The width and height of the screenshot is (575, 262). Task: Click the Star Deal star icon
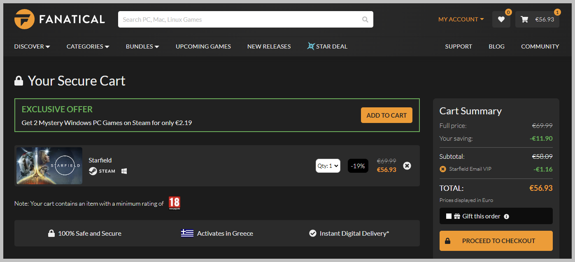pyautogui.click(x=311, y=46)
